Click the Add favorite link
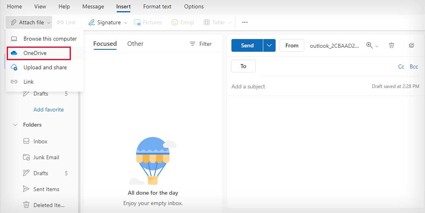Screen dimensions: 425x213 click(49, 109)
